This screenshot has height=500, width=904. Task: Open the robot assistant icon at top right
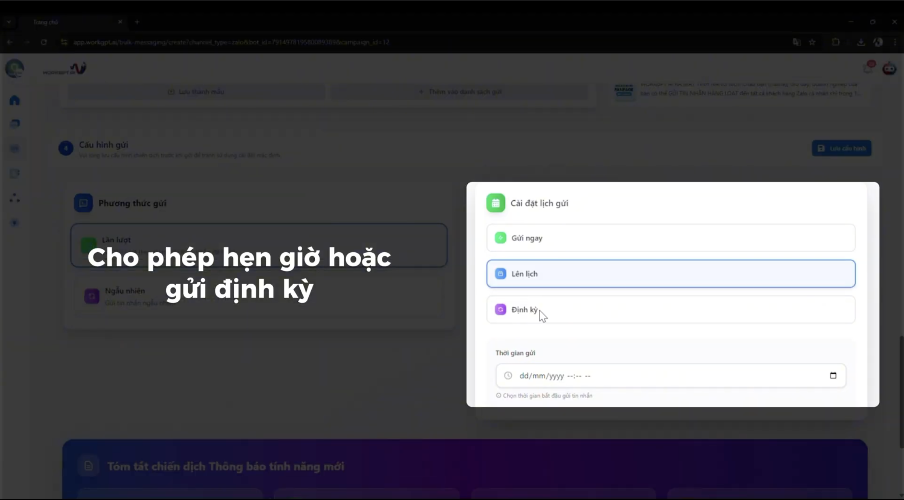[x=889, y=69]
